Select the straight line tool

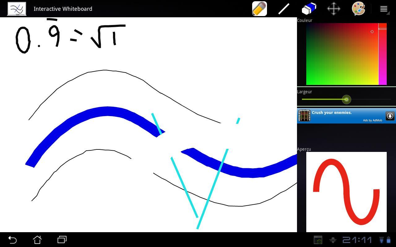[x=283, y=9]
